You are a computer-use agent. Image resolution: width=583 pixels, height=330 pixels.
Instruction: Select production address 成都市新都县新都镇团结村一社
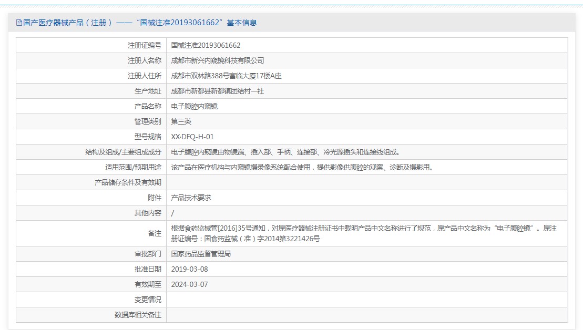(218, 91)
